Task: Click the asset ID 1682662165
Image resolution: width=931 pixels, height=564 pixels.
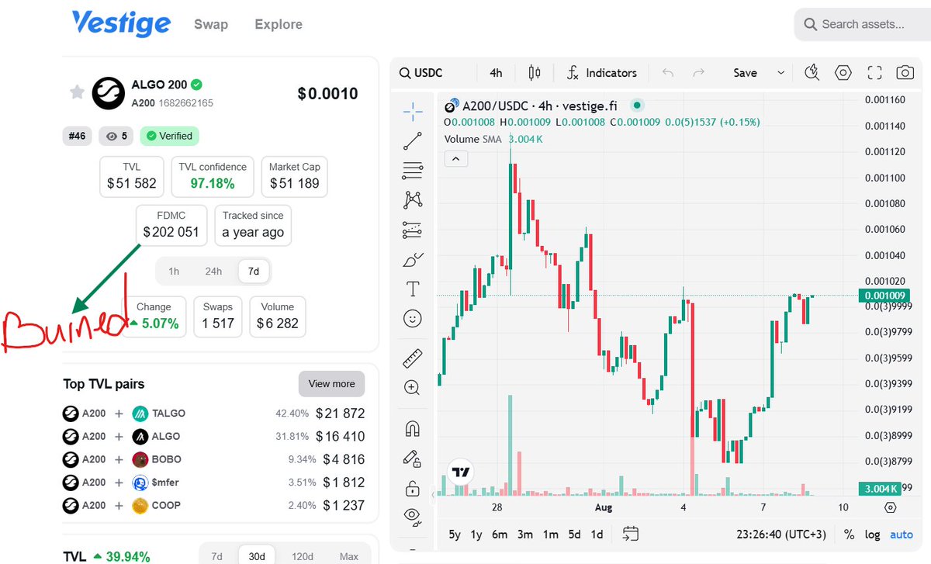Action: 186,103
